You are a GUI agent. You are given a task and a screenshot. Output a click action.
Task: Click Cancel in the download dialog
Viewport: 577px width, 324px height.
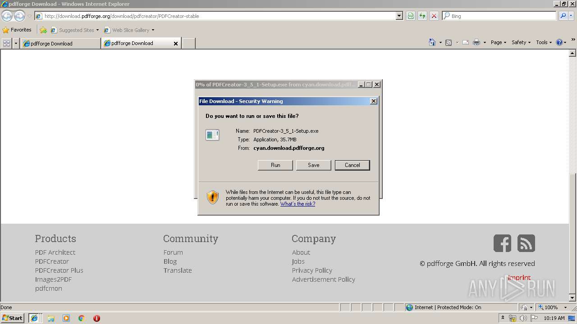pyautogui.click(x=353, y=165)
